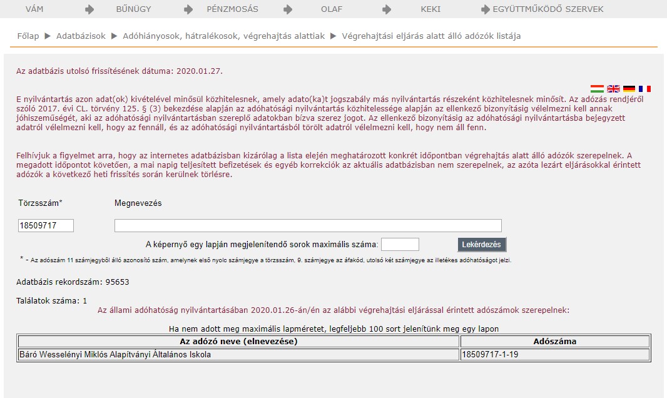This screenshot has height=398, width=667.
Task: Click arrow icon before PÉNZMOSÁS
Action: [x=188, y=9]
